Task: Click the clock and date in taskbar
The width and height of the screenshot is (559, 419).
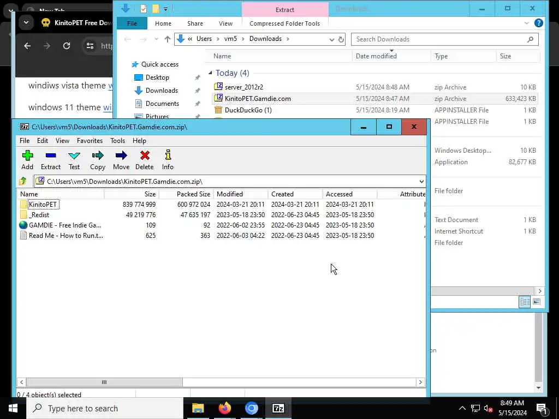Action: (x=512, y=408)
